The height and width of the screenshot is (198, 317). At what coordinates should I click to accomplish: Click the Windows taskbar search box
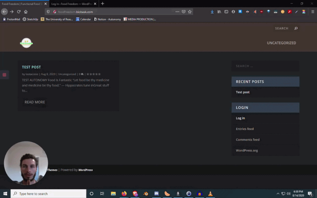[48, 194]
